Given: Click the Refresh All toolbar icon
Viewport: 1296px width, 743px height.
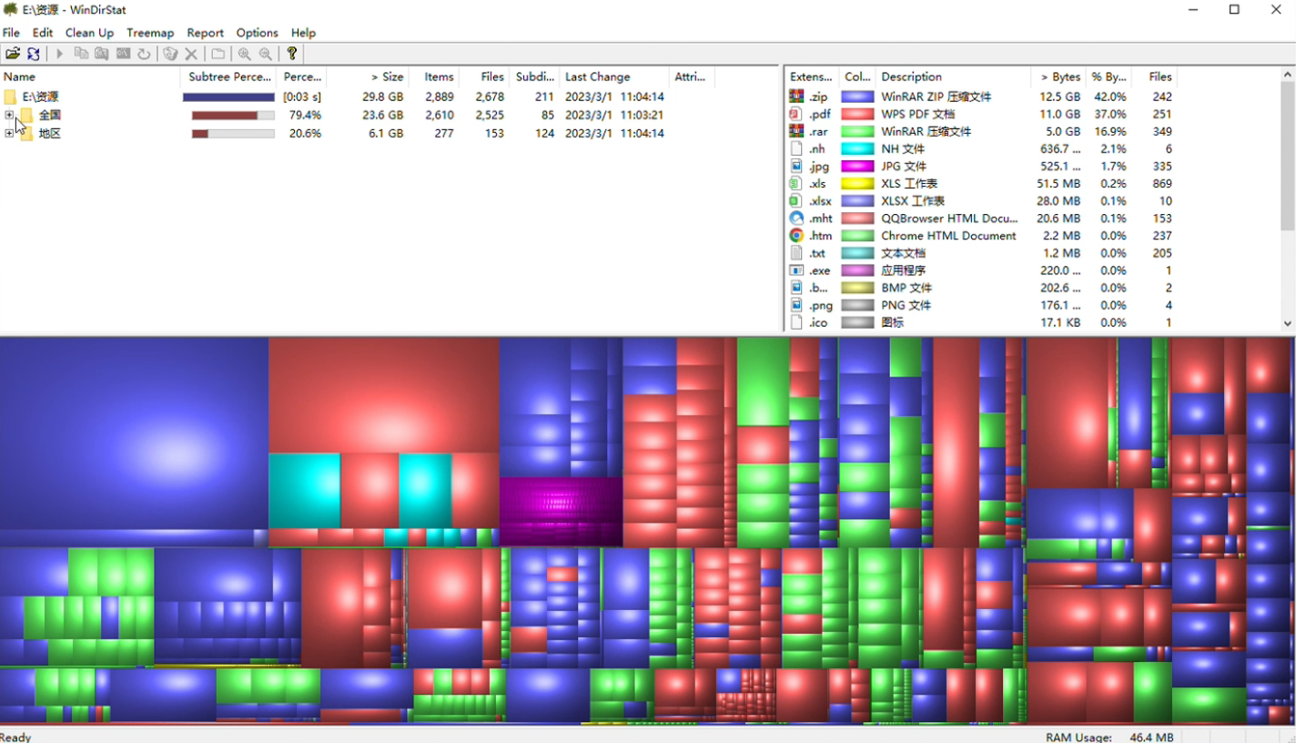Looking at the screenshot, I should [34, 54].
